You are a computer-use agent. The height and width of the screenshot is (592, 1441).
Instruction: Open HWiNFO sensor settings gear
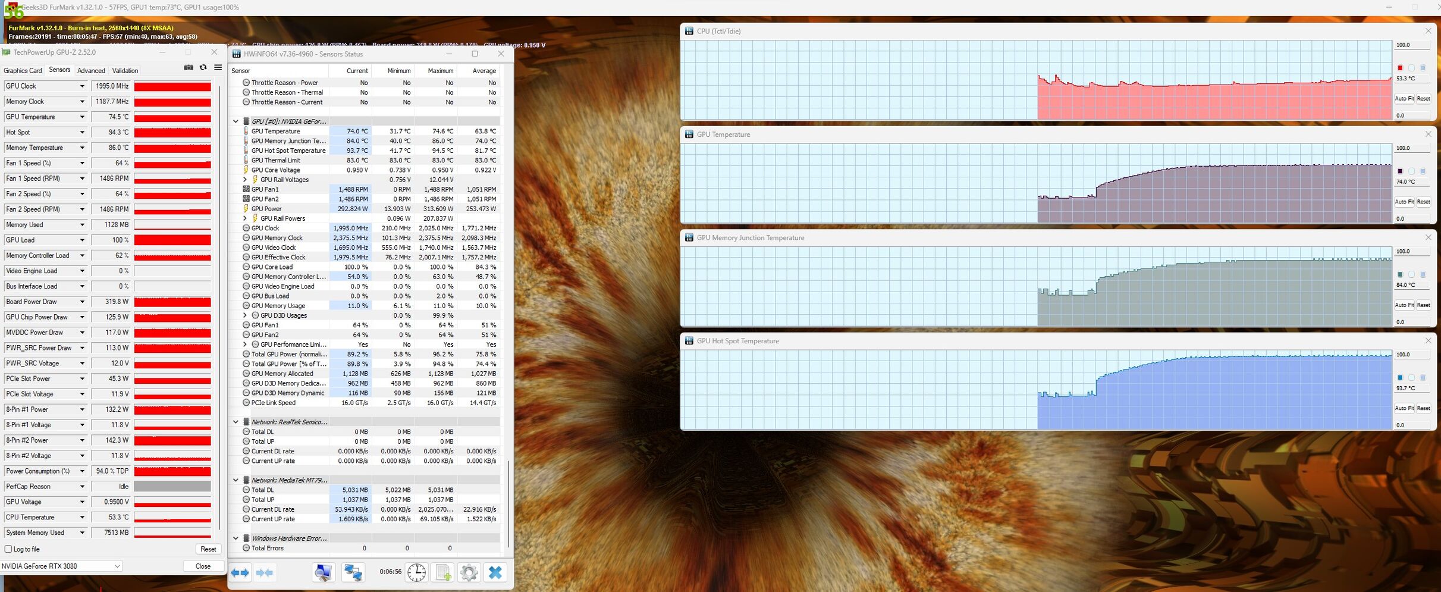click(469, 573)
